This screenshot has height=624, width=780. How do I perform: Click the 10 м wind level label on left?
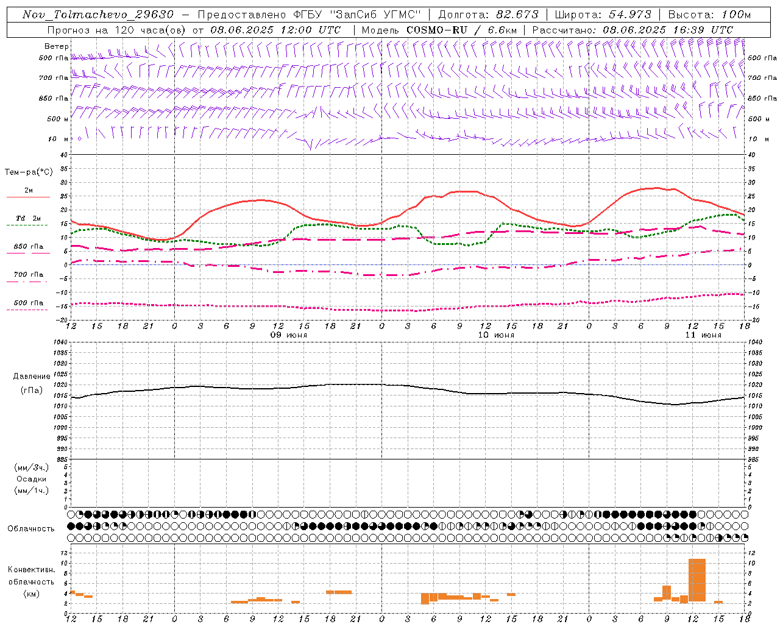pyautogui.click(x=58, y=139)
